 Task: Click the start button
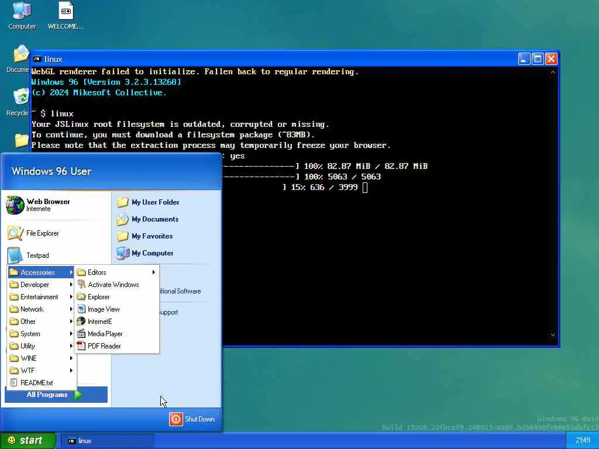[27, 440]
